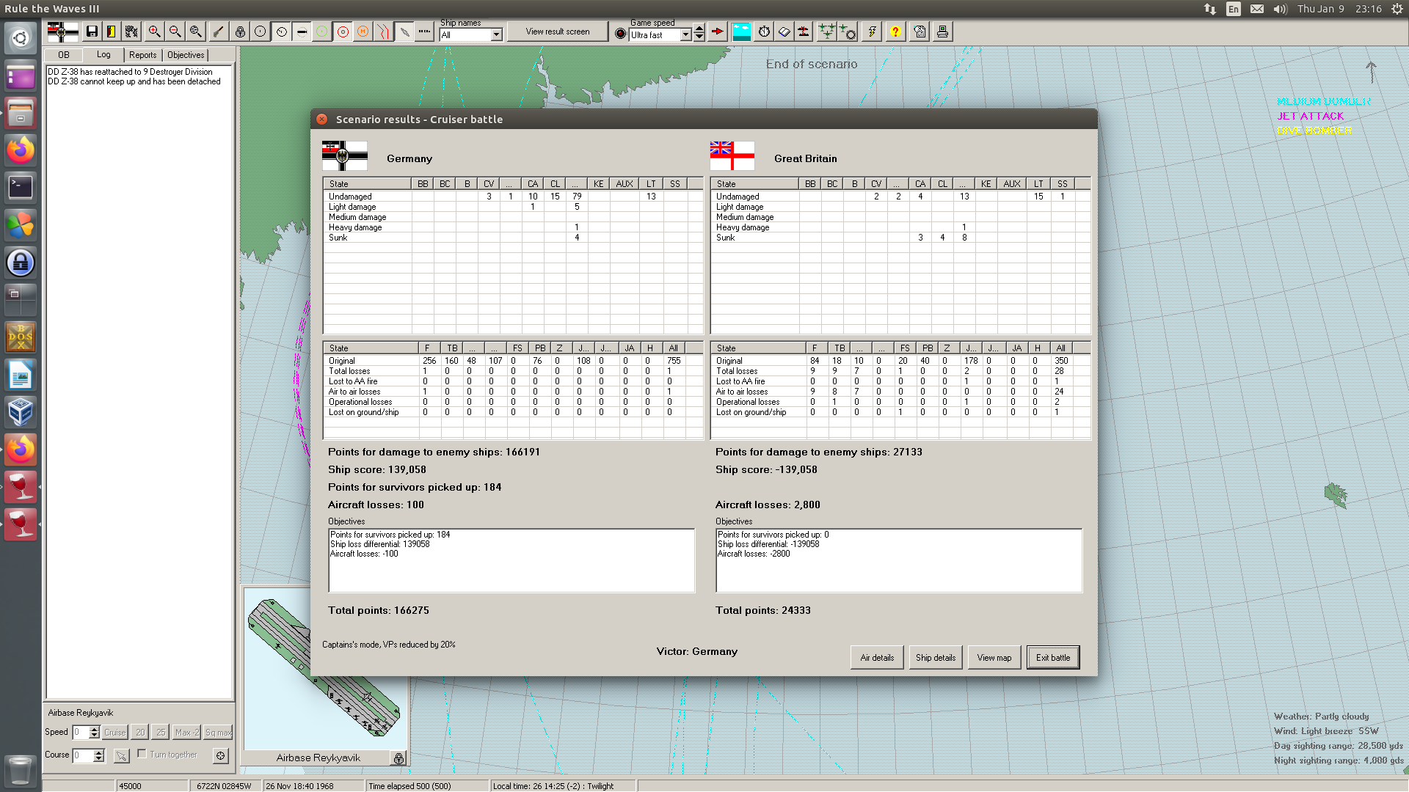The width and height of the screenshot is (1409, 792).
Task: Toggle the Turn together checkbox
Action: click(142, 754)
